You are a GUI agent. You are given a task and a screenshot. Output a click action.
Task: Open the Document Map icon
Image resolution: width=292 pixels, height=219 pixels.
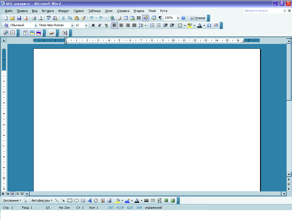pyautogui.click(x=154, y=18)
